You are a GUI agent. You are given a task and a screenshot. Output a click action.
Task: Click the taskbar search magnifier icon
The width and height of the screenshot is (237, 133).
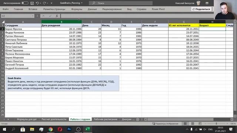click(13, 129)
